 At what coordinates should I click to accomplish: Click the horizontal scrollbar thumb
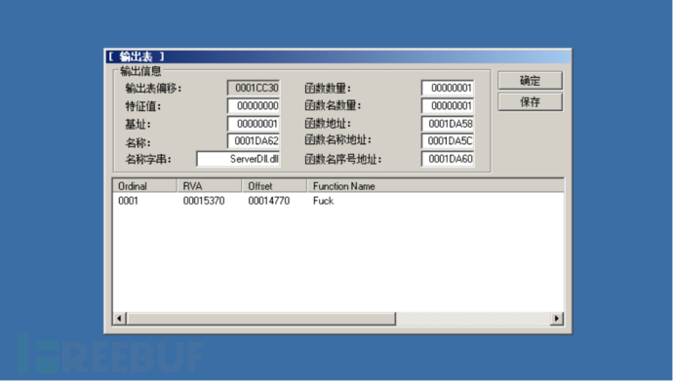point(260,319)
